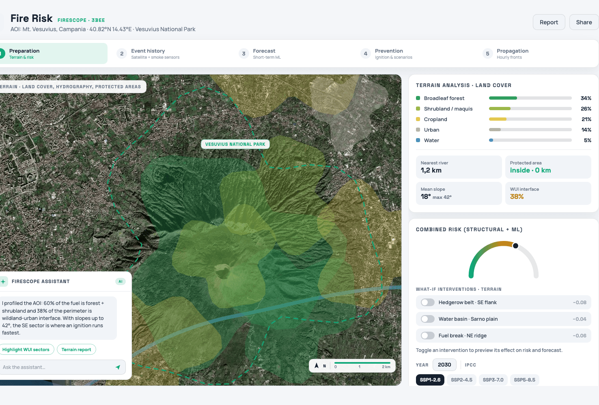
Task: Click the step 2 number circle
Action: pyautogui.click(x=122, y=53)
